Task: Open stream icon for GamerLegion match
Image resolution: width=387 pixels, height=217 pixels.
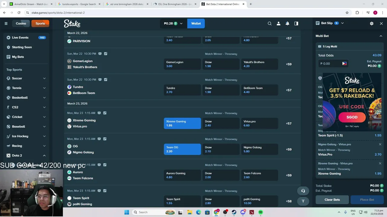Action: pos(100,54)
